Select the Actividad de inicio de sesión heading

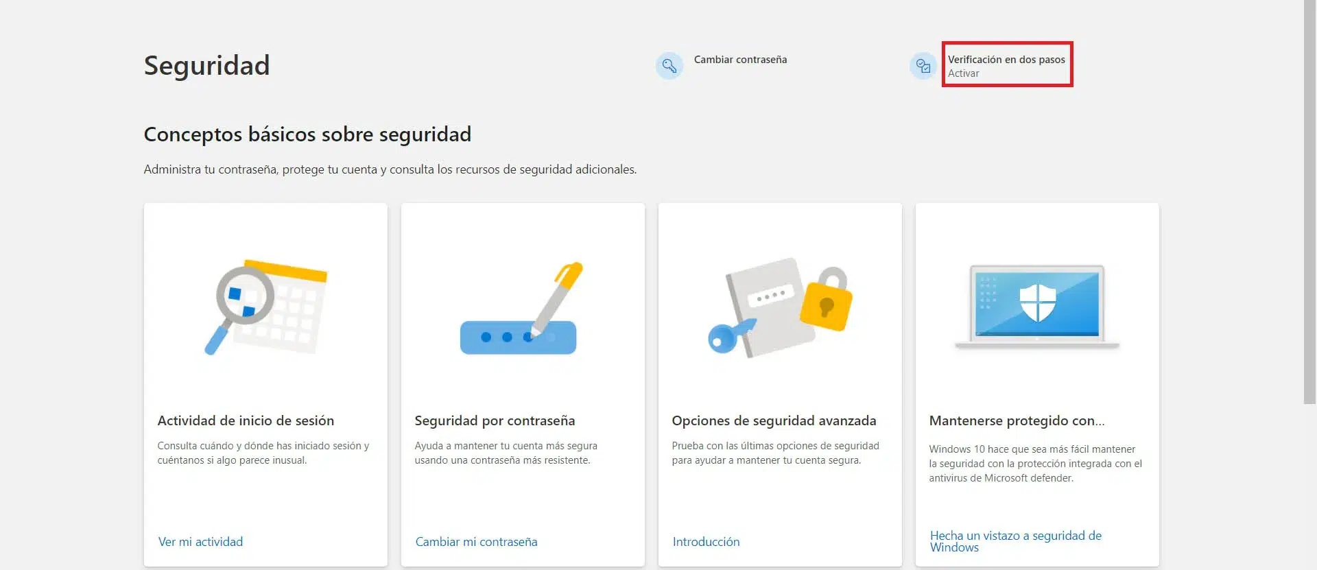point(246,420)
